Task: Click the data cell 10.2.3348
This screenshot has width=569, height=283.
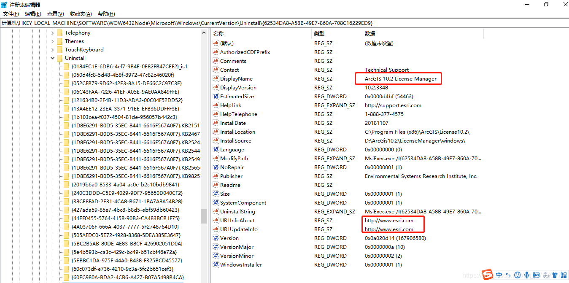Action: [376, 88]
